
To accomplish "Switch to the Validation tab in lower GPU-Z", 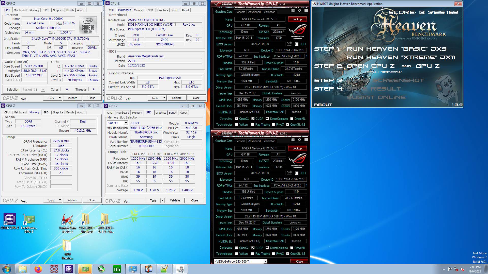I will point(269,141).
